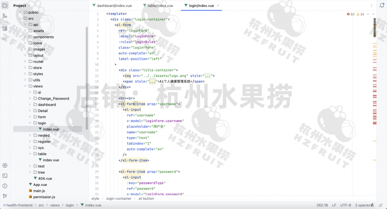
Task: Click the errors count indicator 50
Action: [351, 14]
